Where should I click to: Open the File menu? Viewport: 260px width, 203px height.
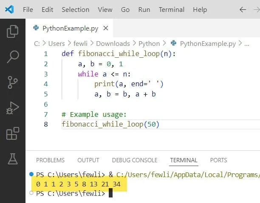pyautogui.click(x=28, y=9)
